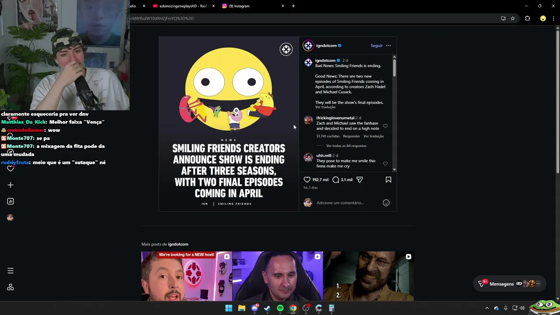Save the post with bookmark icon

(x=388, y=179)
